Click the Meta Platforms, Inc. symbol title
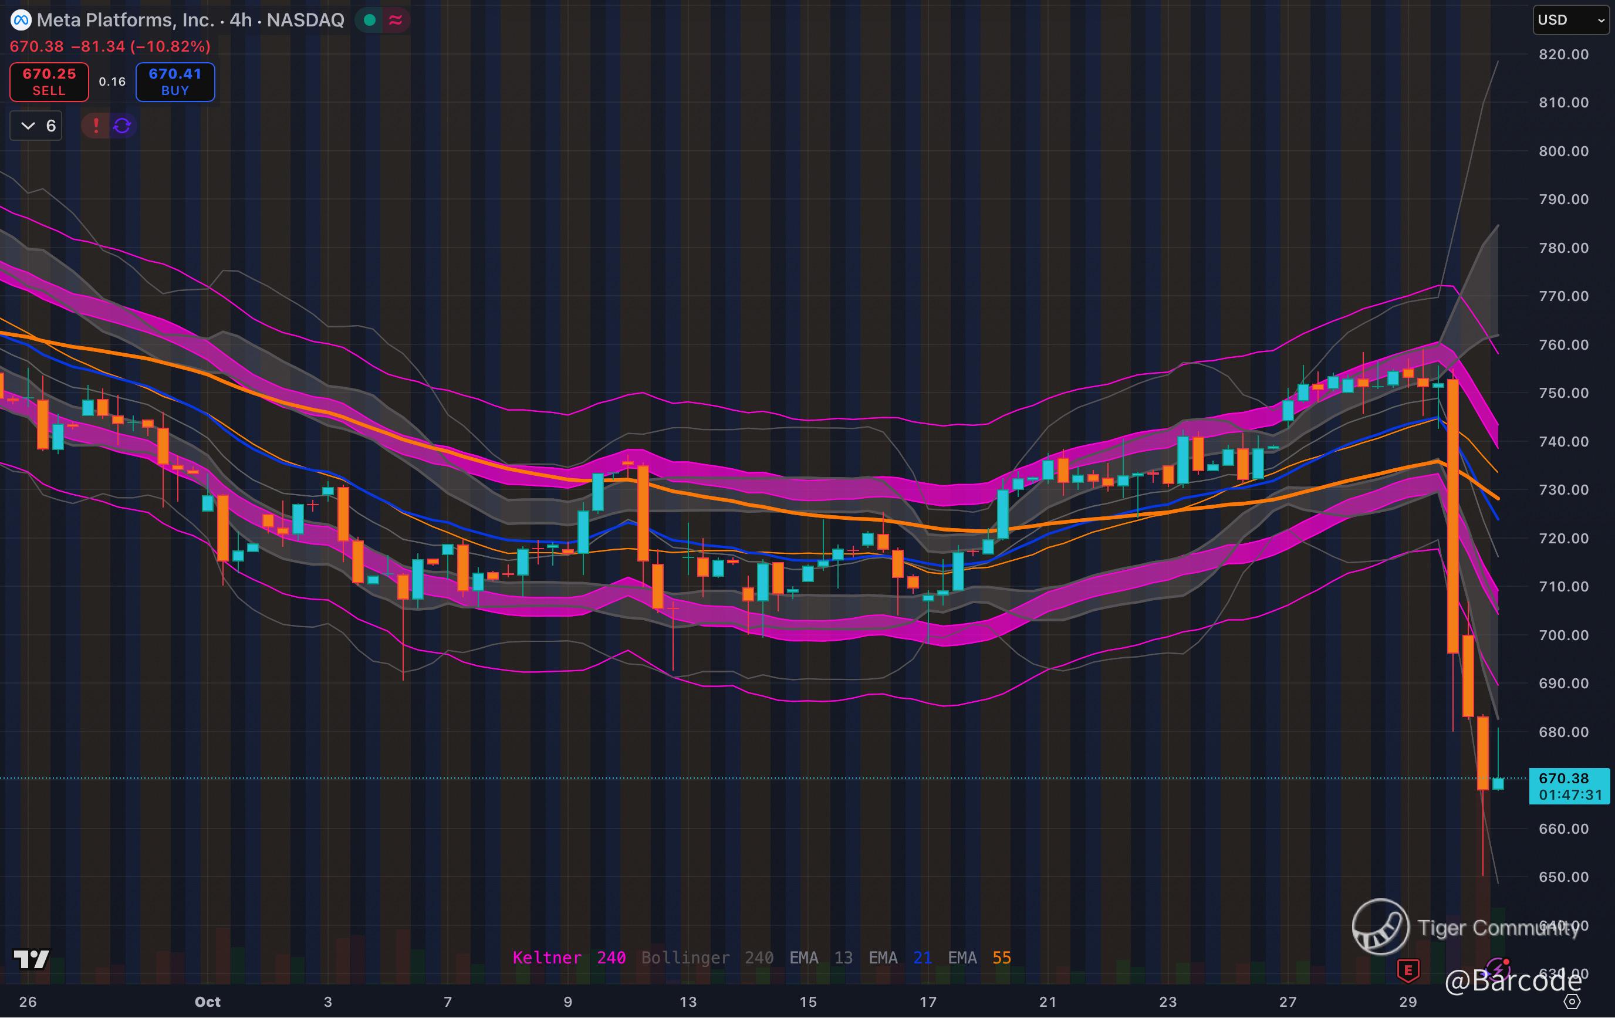Viewport: 1615px width, 1018px height. point(126,20)
